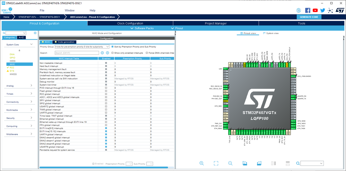Viewport: 346px width, 171px height.
Task: Click STM32F407VGTx - STM32F407G-DISC1 breadcrumb
Action: pos(39,17)
